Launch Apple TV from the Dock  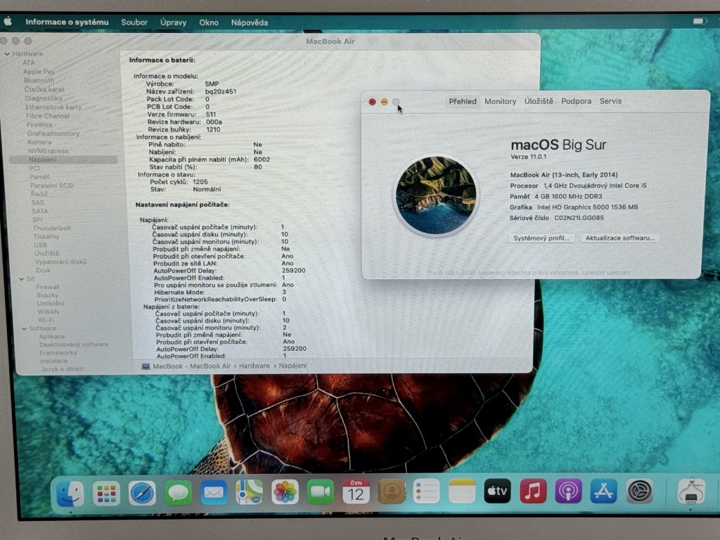pos(497,491)
